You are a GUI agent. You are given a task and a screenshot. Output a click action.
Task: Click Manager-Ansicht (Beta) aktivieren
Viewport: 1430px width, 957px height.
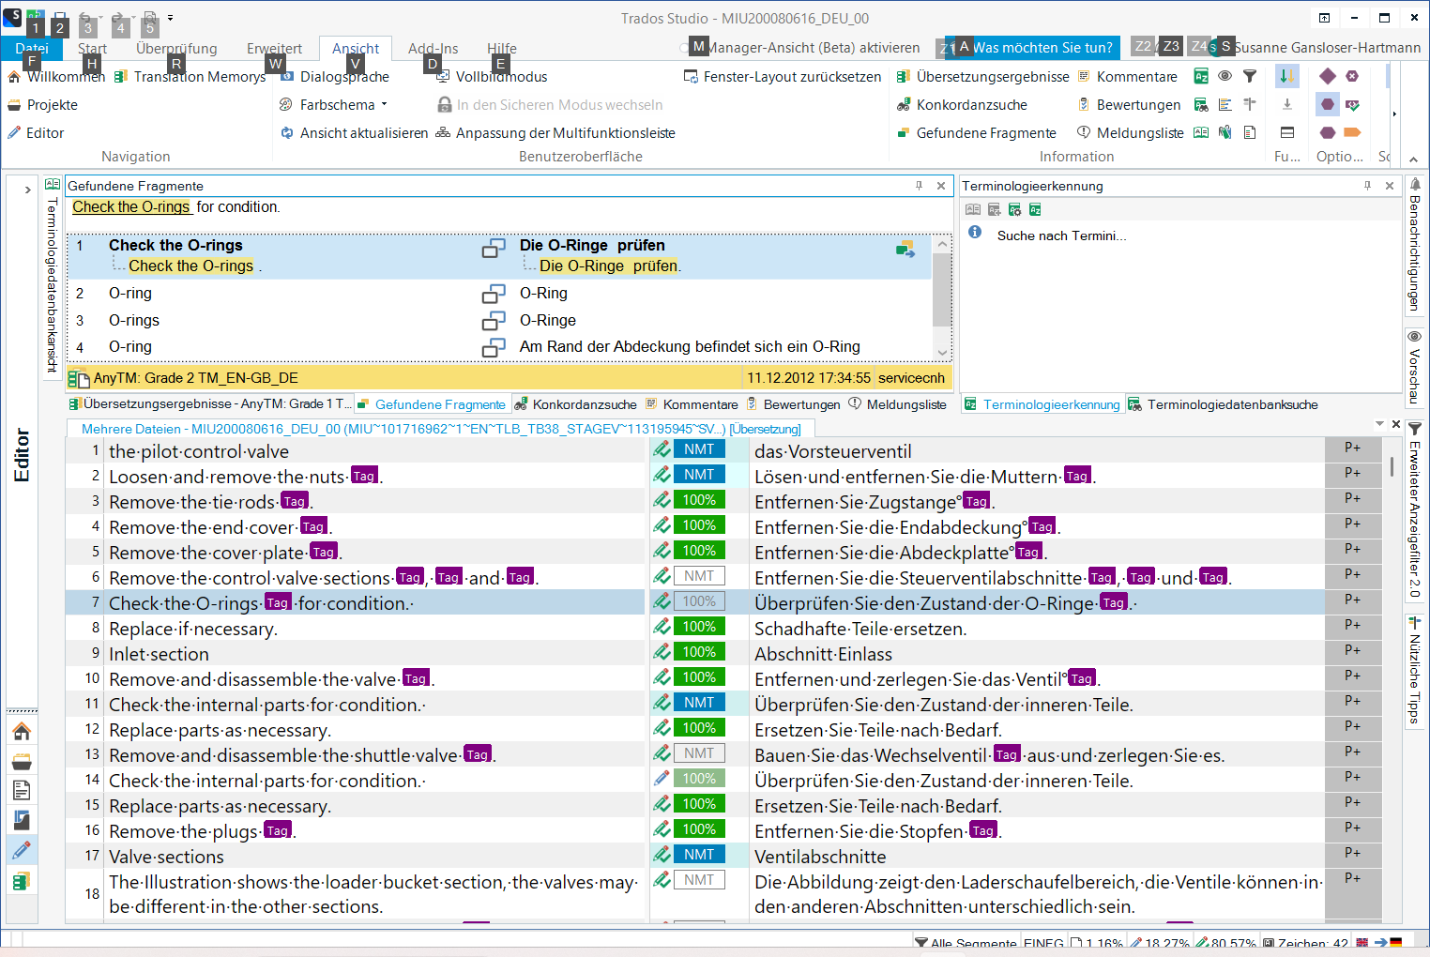tap(801, 48)
